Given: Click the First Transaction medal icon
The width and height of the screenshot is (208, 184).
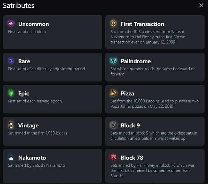Looking at the screenshot, I should pos(114,24).
